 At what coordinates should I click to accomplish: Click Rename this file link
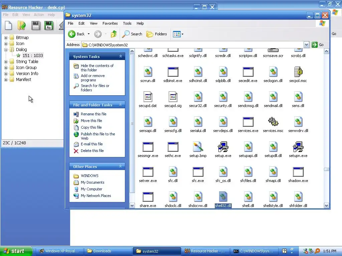(94, 114)
